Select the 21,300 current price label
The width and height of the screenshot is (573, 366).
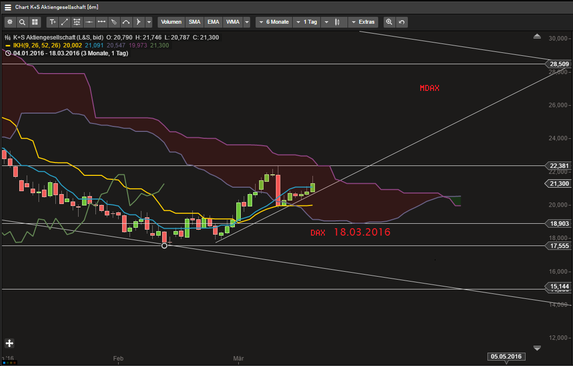[558, 183]
